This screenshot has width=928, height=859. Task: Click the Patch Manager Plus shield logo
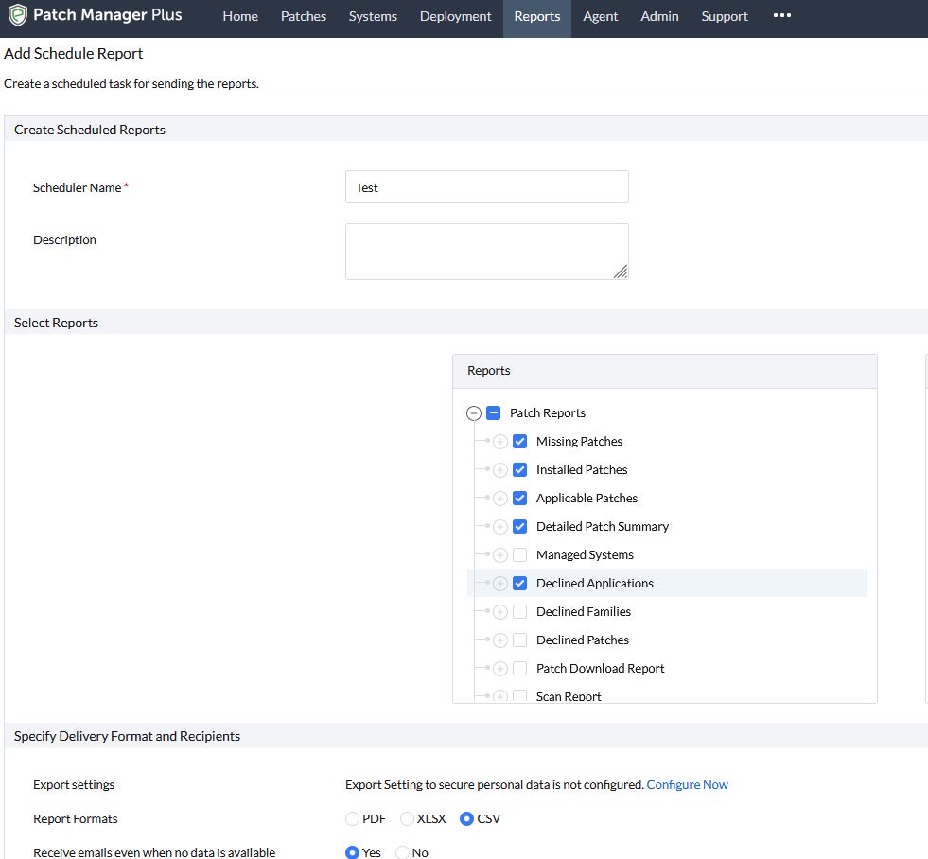point(18,15)
